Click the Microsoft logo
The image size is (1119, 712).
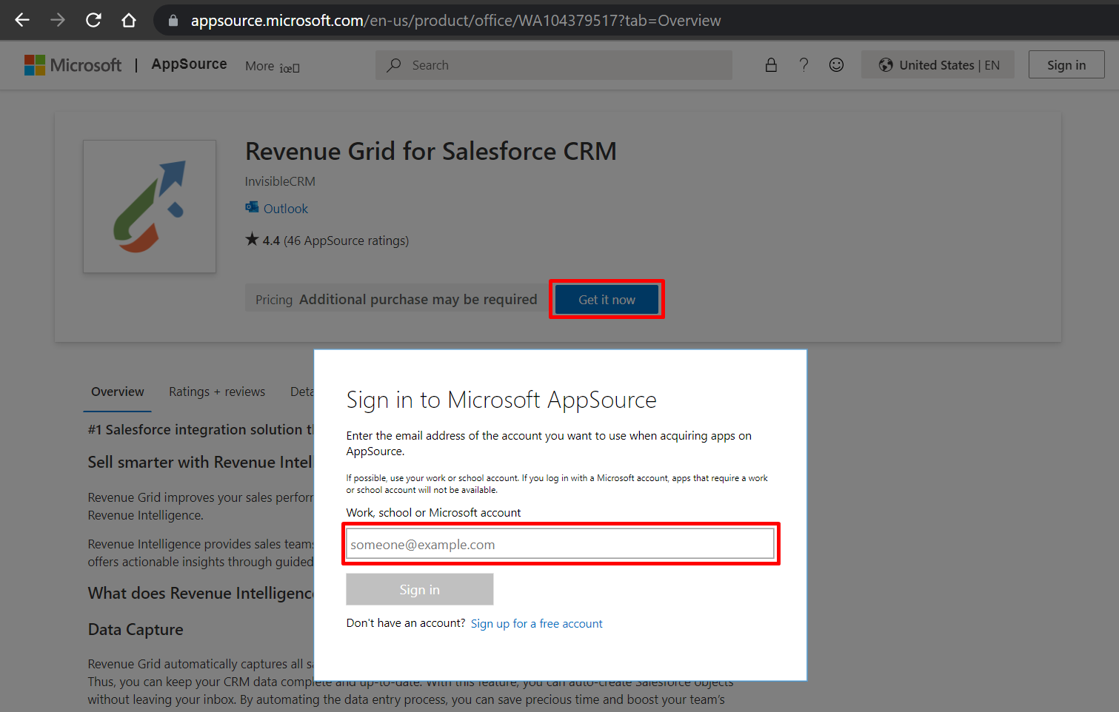(73, 65)
